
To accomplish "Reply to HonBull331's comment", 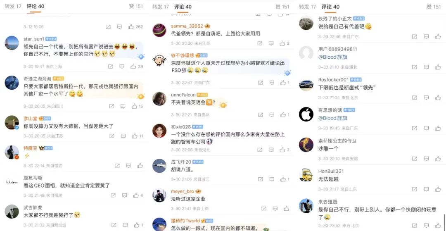I will (x=426, y=189).
